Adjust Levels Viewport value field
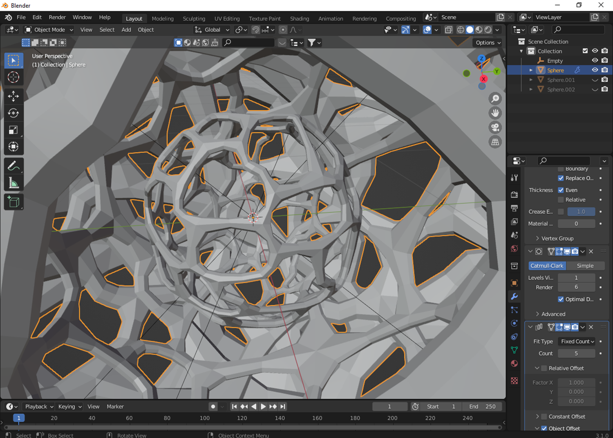This screenshot has width=613, height=438. pos(577,277)
